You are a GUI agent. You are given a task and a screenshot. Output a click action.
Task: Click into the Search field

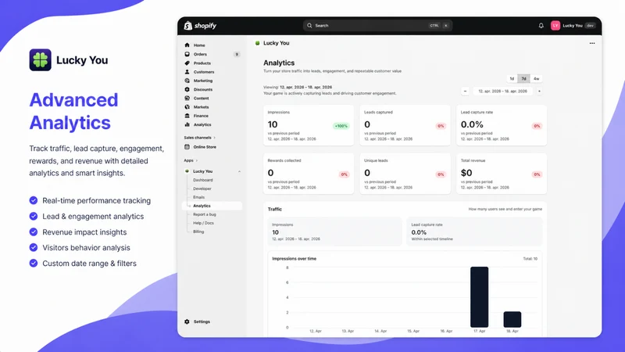pyautogui.click(x=377, y=26)
